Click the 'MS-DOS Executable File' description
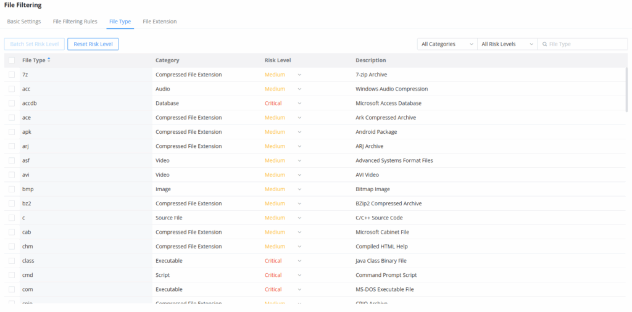 click(x=385, y=289)
